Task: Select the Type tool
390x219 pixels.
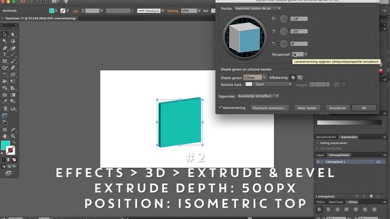Action: [5, 55]
